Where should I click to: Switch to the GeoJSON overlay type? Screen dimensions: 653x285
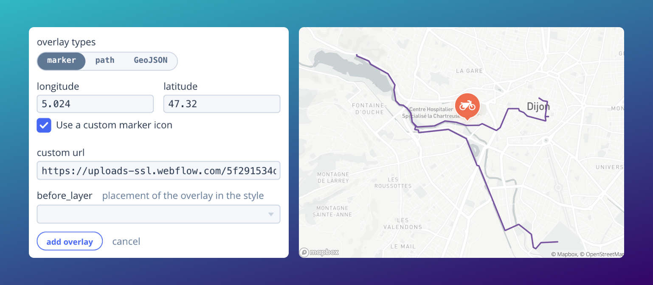tap(151, 61)
